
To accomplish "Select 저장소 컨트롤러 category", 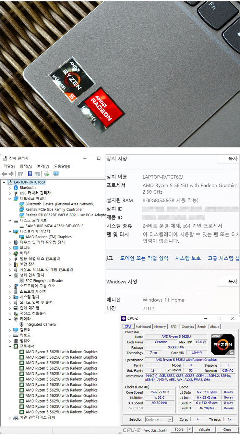I will 33,314.
